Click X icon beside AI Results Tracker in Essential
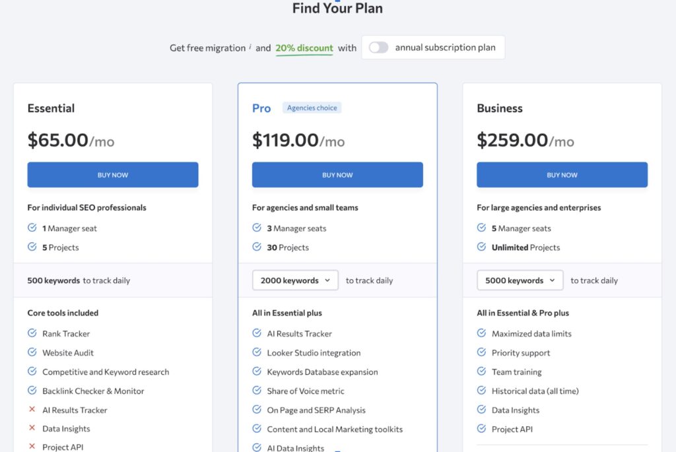Image resolution: width=676 pixels, height=452 pixels. pos(32,410)
